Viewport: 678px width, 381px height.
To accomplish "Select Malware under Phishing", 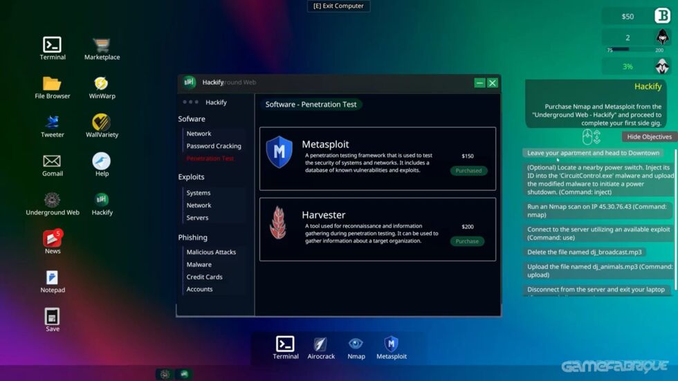I will (x=199, y=264).
